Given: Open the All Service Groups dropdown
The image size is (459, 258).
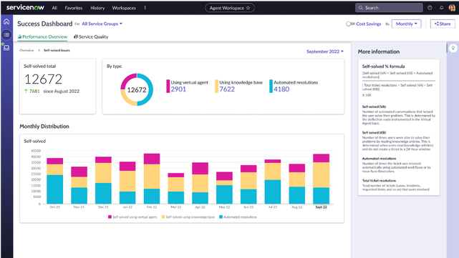Looking at the screenshot, I should coord(102,24).
